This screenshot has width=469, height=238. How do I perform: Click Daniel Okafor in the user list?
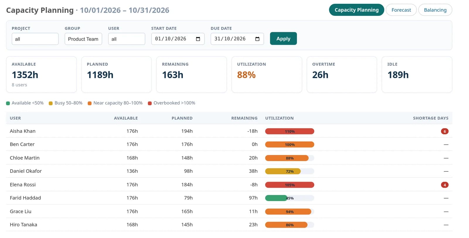(x=26, y=171)
